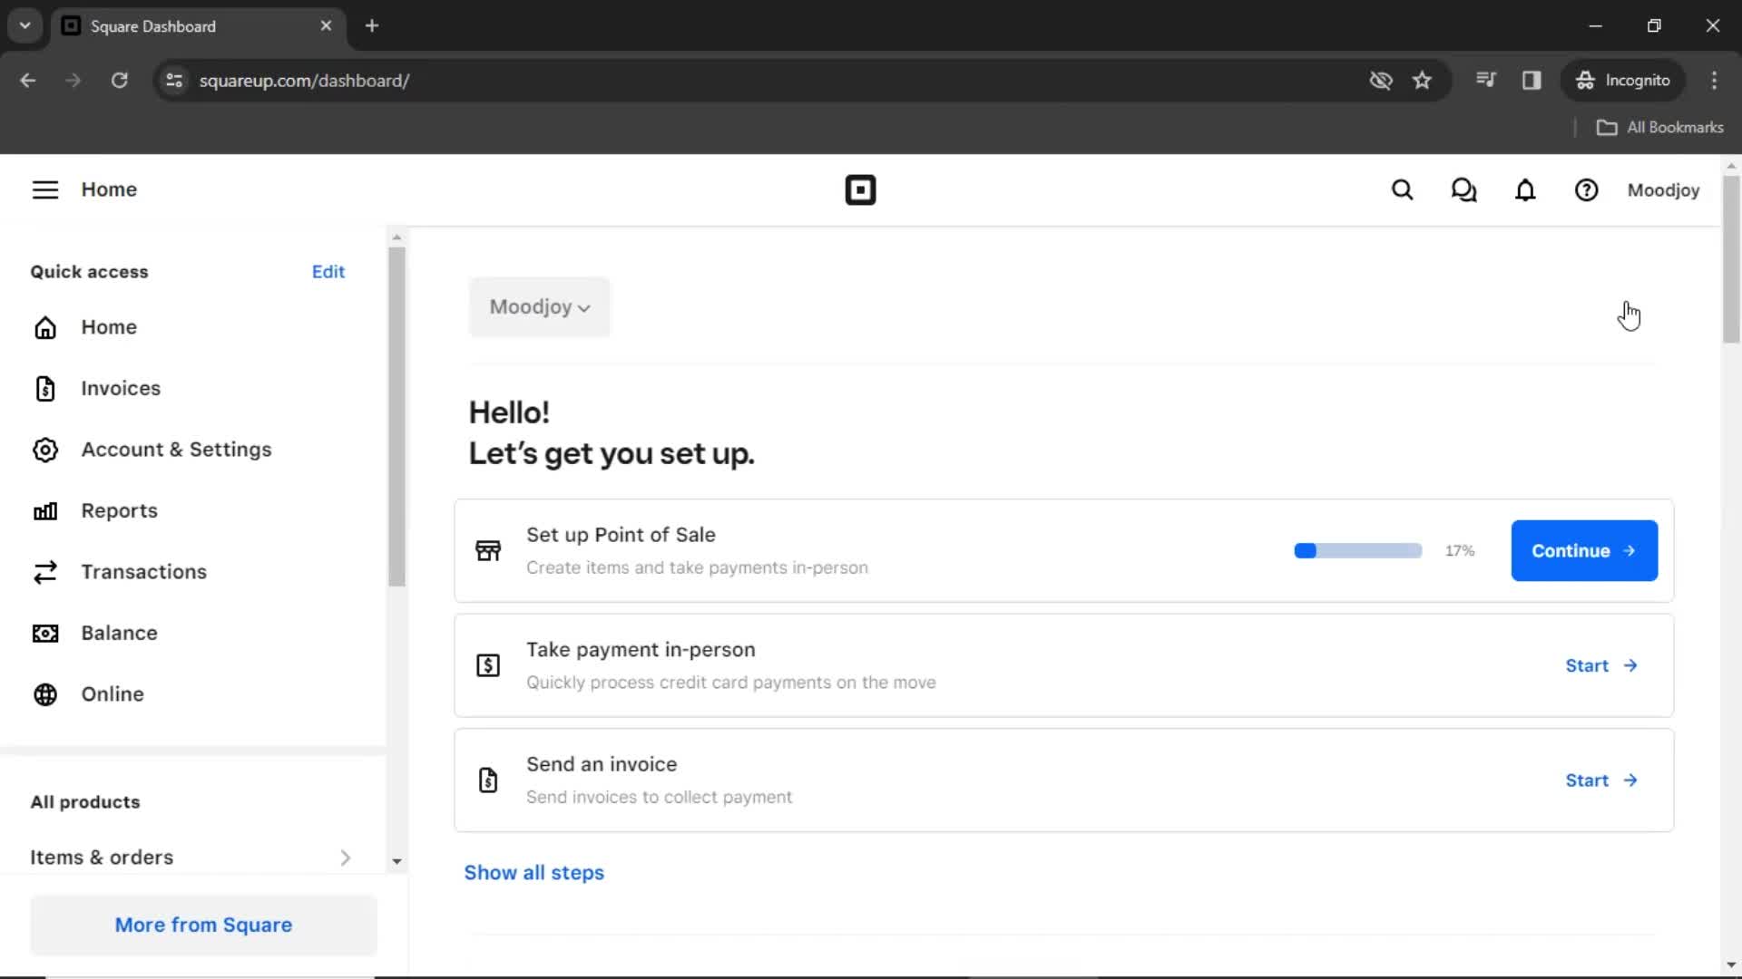Click the Incognito profile indicator

pos(1623,81)
